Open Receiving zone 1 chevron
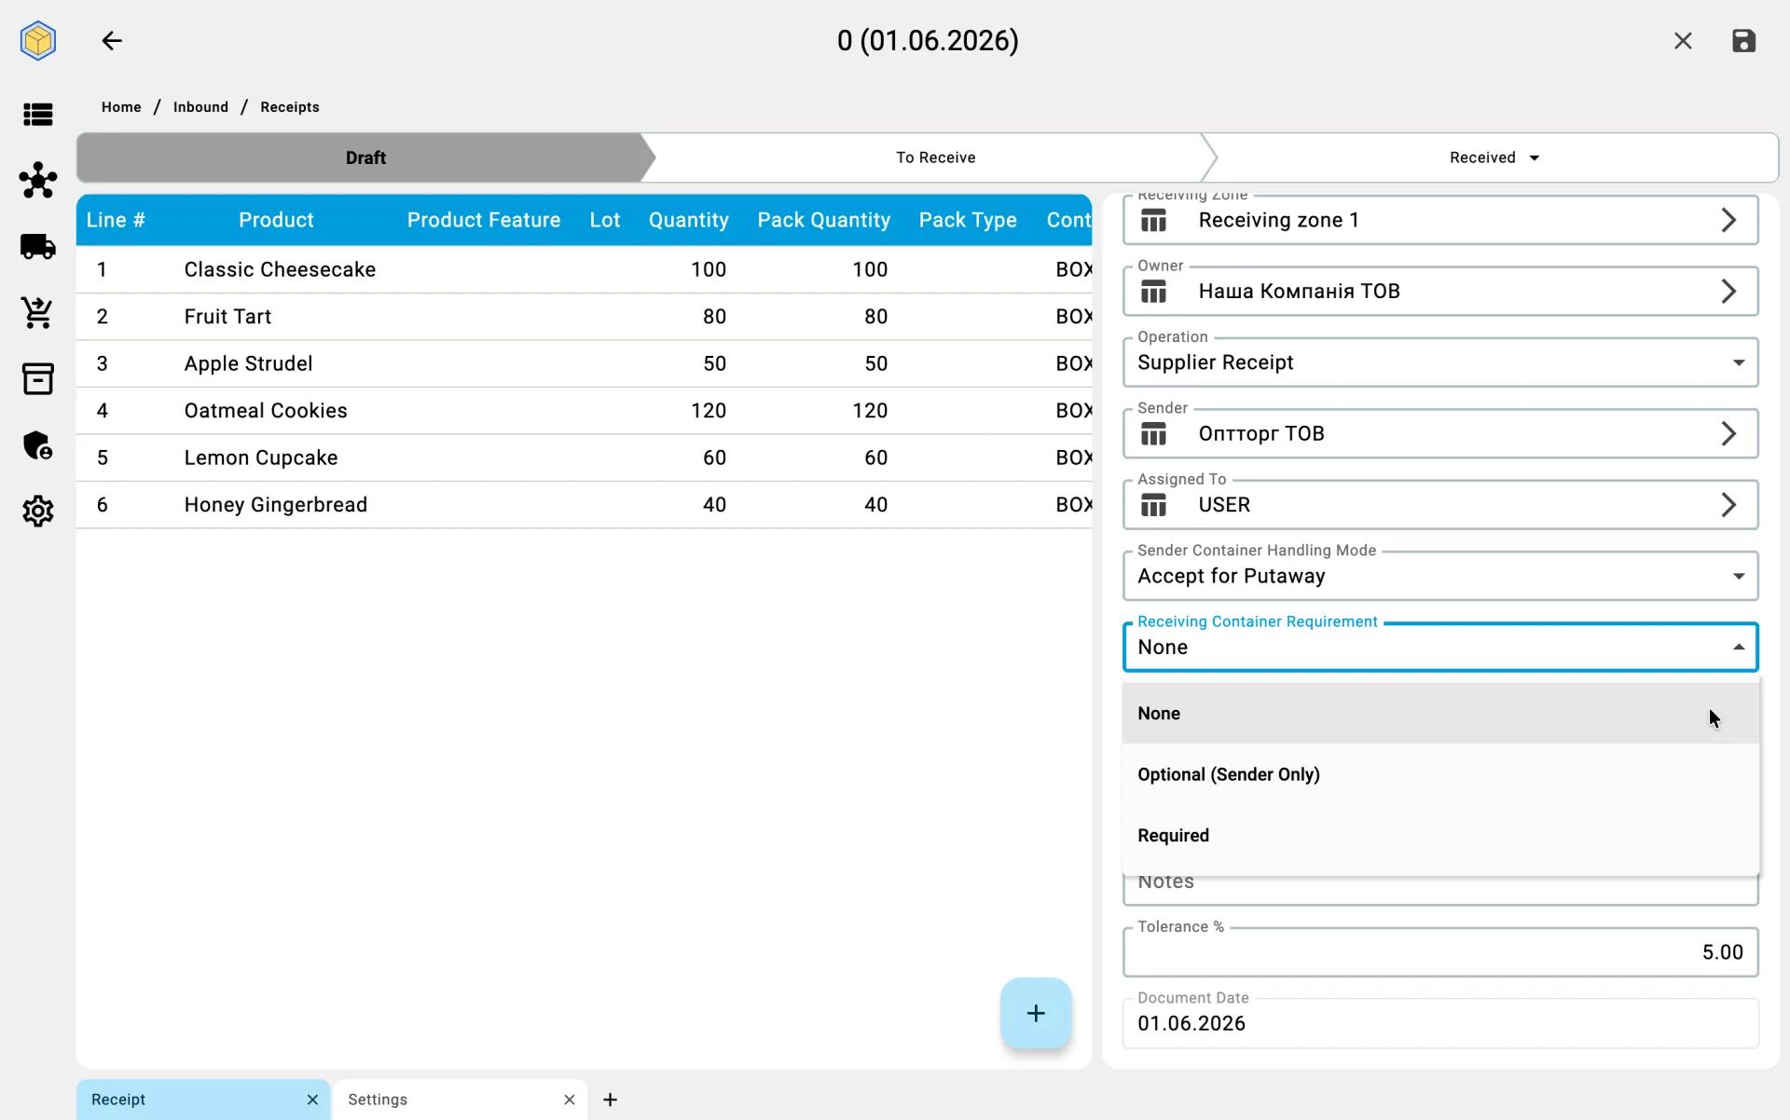This screenshot has width=1790, height=1120. (1728, 220)
